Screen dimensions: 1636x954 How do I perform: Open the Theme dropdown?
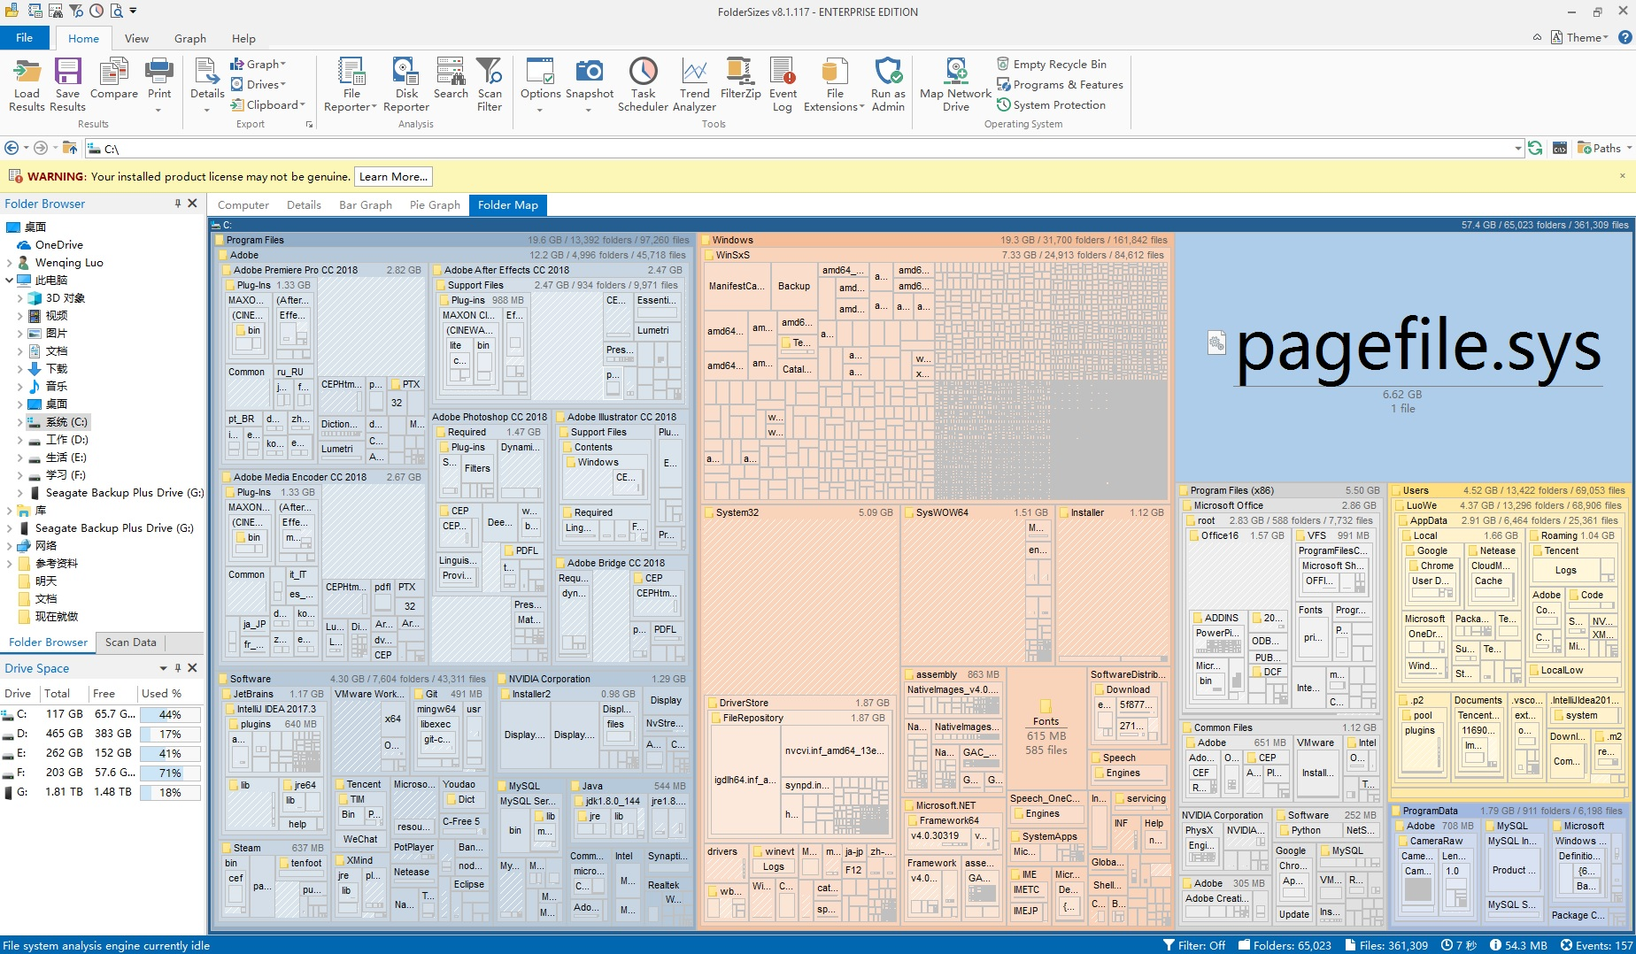(x=1579, y=37)
